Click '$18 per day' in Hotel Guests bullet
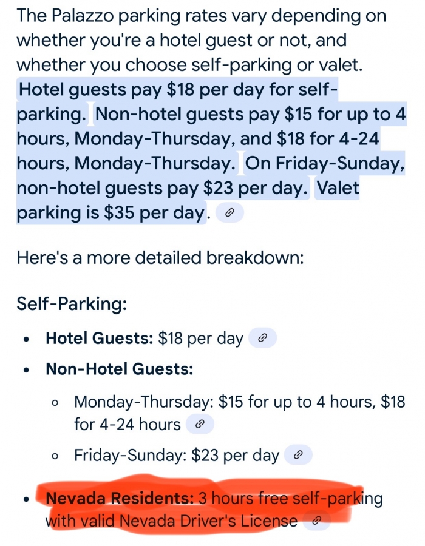 200,338
